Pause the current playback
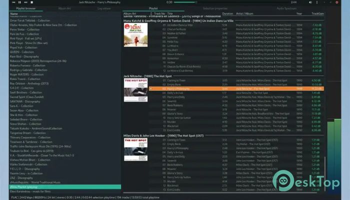 point(19,2)
